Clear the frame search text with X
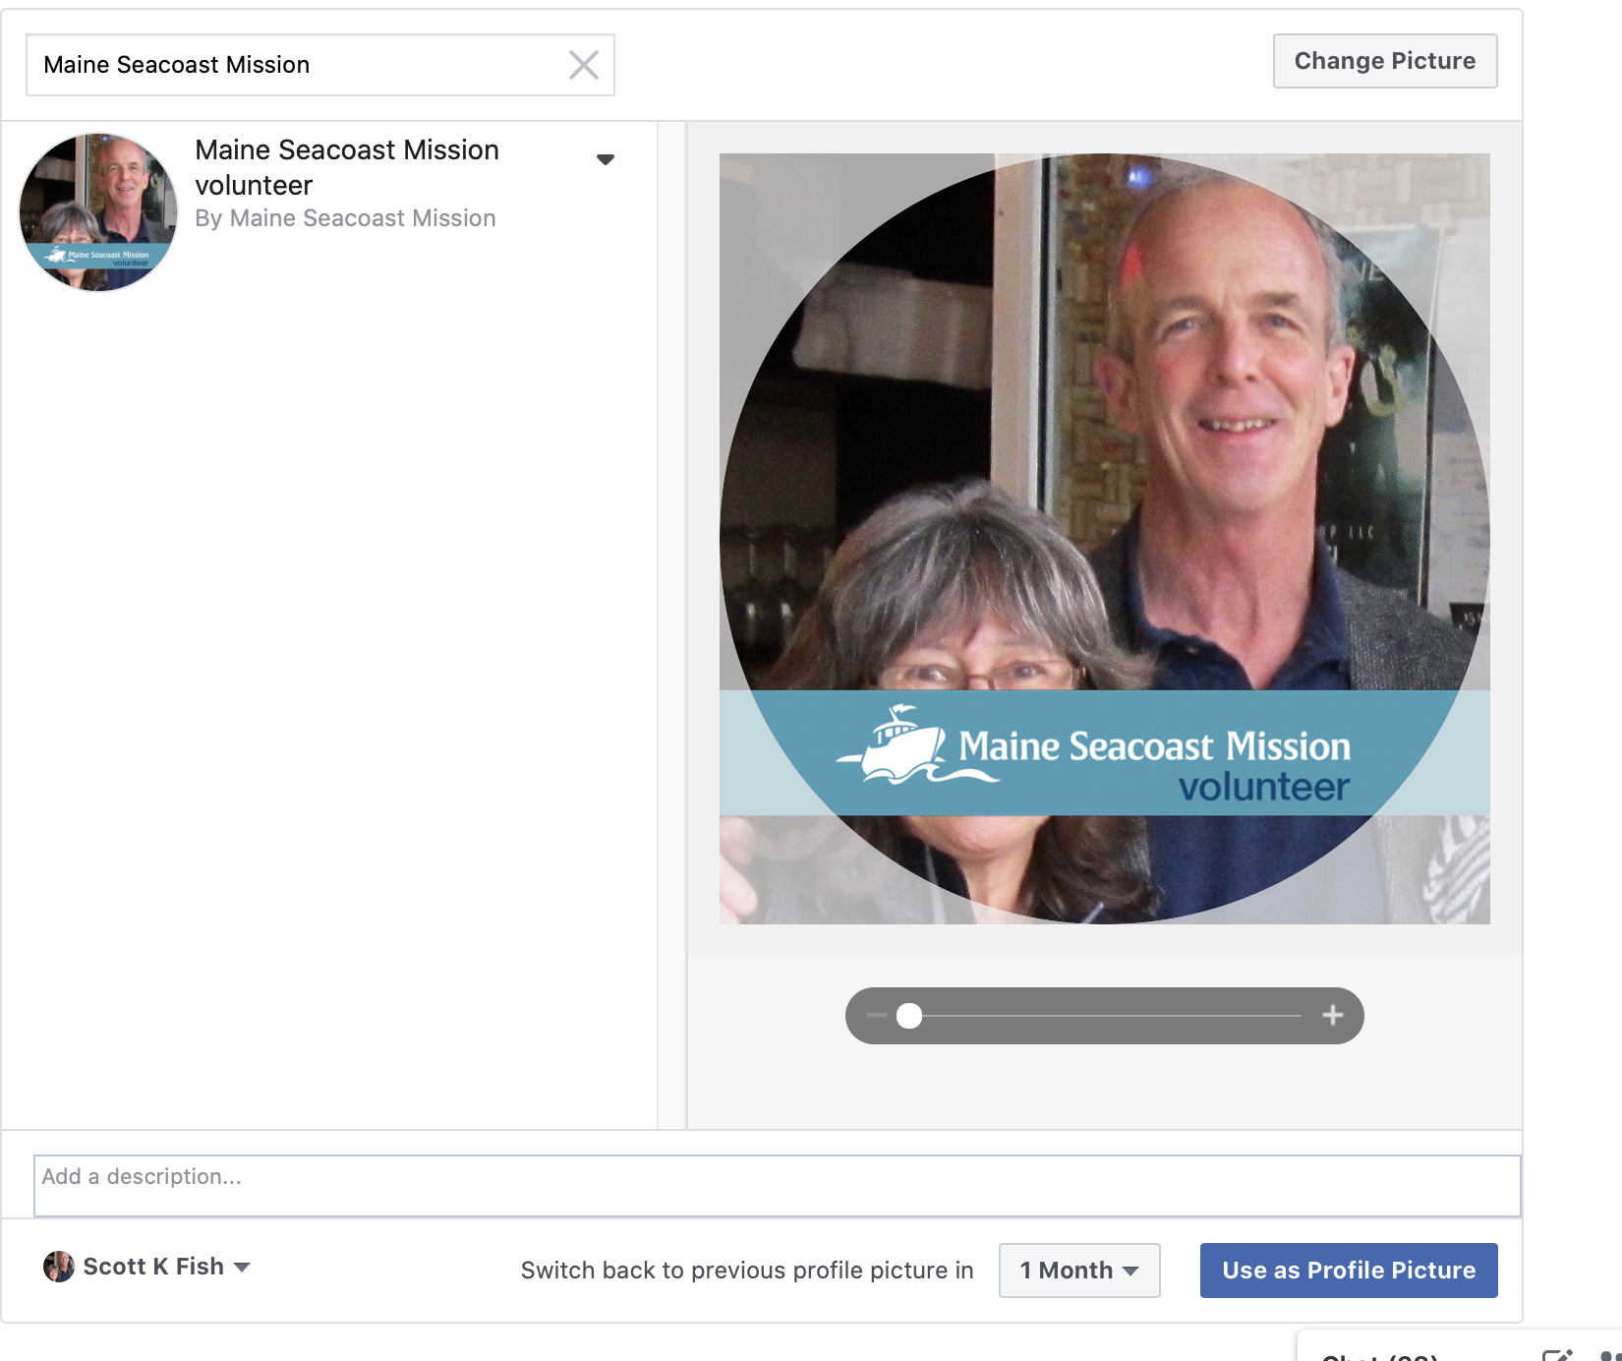This screenshot has width=1622, height=1361. 583,65
